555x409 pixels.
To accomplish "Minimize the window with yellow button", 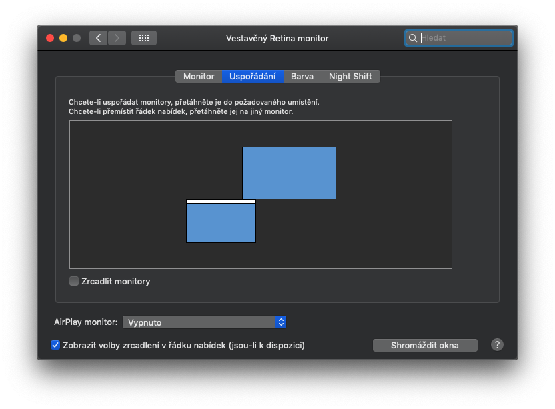I will pos(63,38).
